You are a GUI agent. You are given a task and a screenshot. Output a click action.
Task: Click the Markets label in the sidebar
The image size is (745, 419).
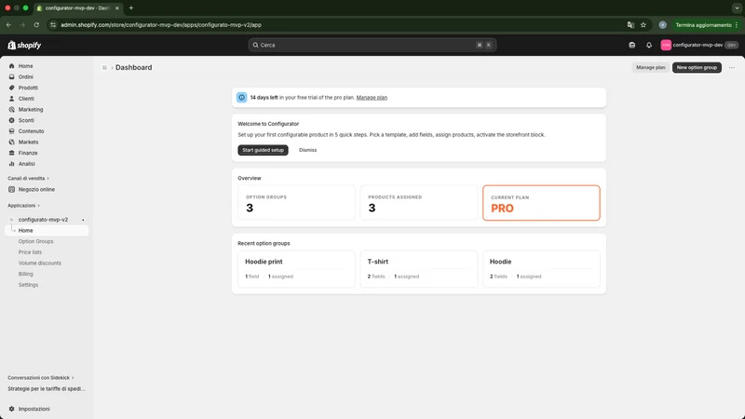pos(28,142)
